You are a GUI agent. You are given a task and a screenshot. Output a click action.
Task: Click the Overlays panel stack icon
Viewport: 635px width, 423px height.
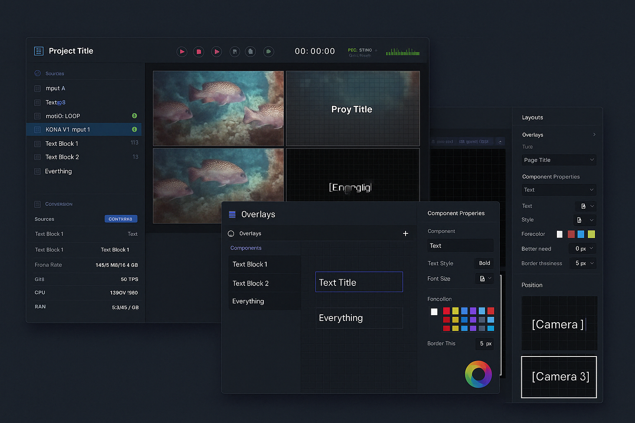point(232,214)
